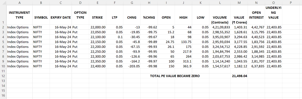The image size is (302, 99).
Task: Select strike cell 22,000.00
Action: tap(97, 27)
